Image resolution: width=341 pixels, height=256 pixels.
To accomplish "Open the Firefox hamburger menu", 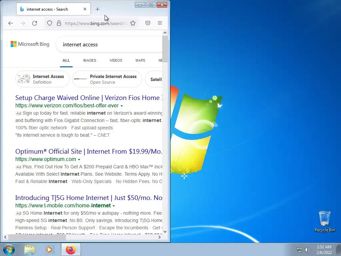I will click(x=160, y=23).
